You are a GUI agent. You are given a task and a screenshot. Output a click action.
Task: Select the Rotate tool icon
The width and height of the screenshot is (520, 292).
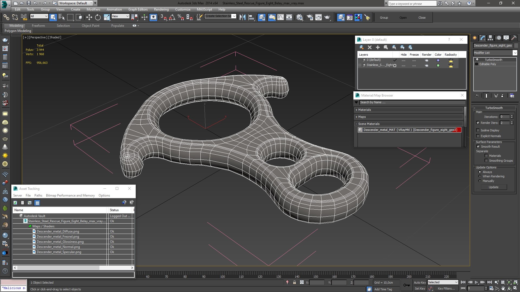(98, 18)
